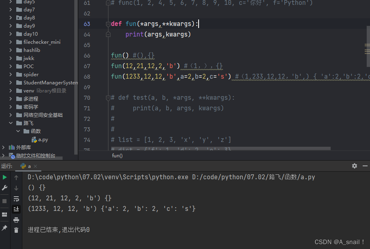Select the 'a' run tab
The height and width of the screenshot is (249, 370).
coord(27,166)
